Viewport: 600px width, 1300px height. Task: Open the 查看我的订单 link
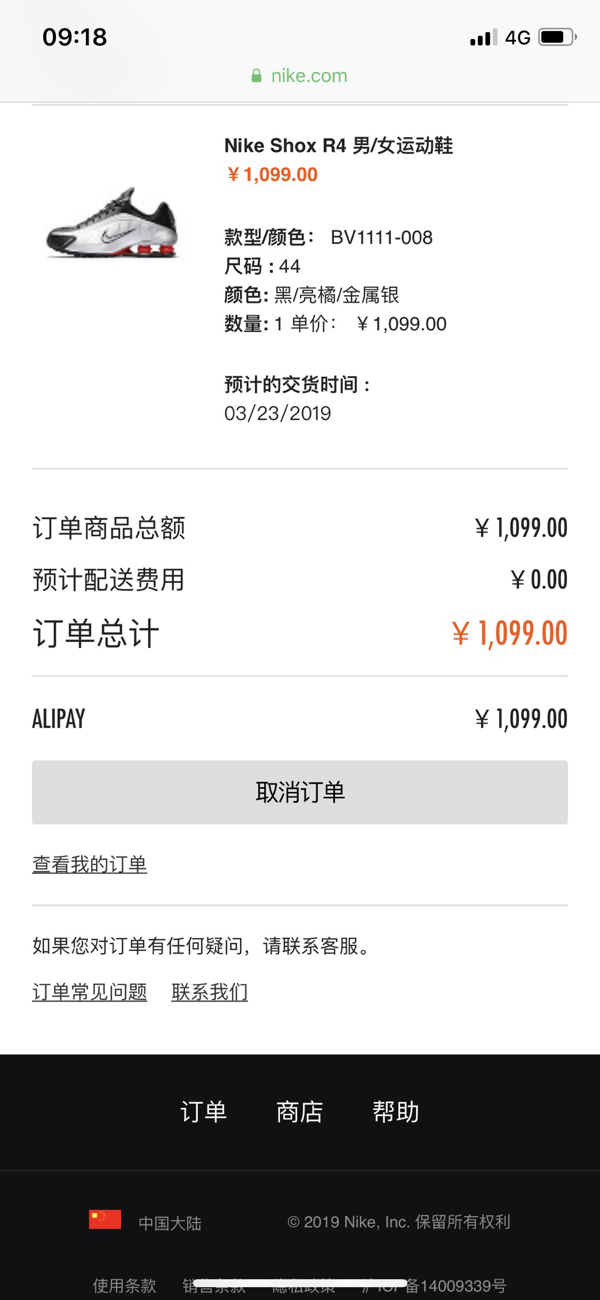pyautogui.click(x=89, y=864)
